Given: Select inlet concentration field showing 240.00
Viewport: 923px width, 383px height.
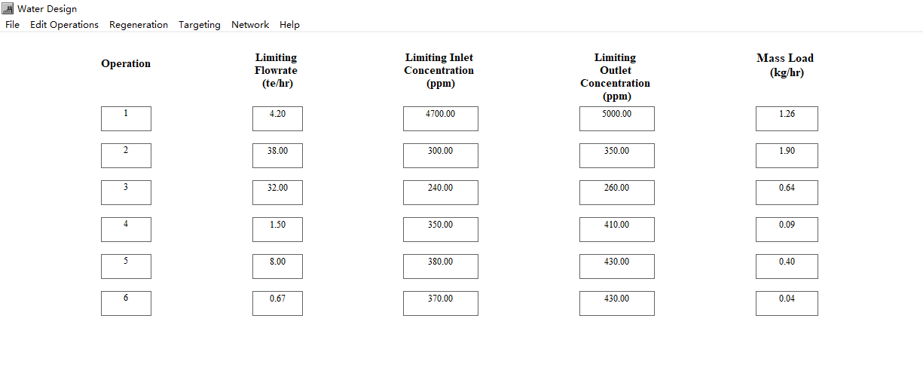Looking at the screenshot, I should [441, 192].
